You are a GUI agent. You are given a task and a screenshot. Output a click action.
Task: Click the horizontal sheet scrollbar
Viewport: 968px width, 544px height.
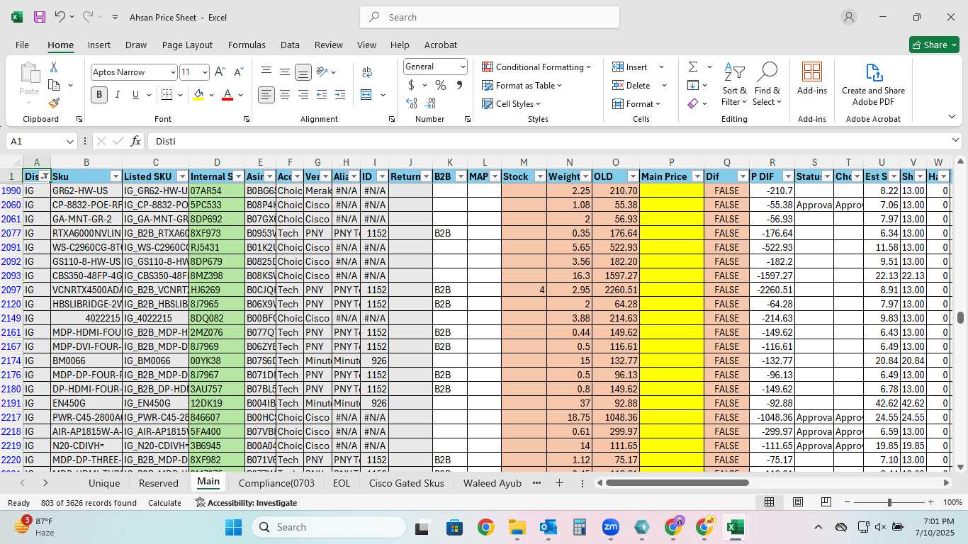[x=677, y=483]
